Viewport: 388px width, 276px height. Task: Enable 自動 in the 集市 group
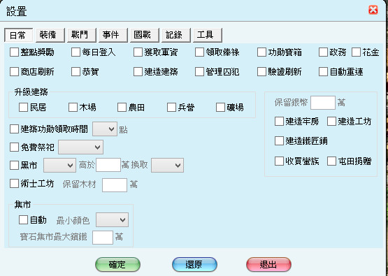pos(23,219)
